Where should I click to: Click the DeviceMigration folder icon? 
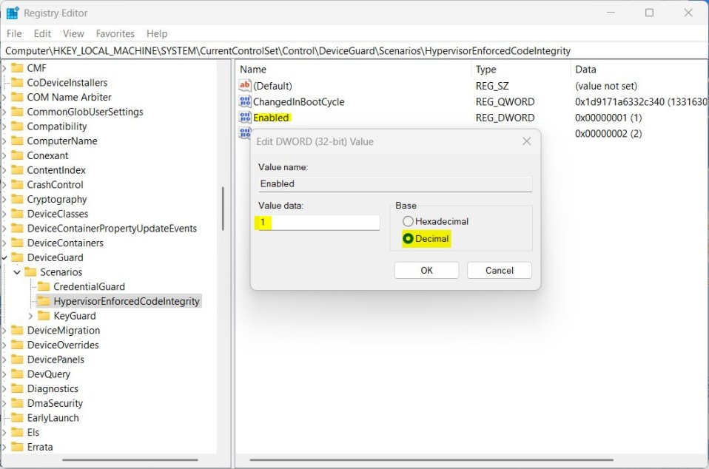point(17,330)
